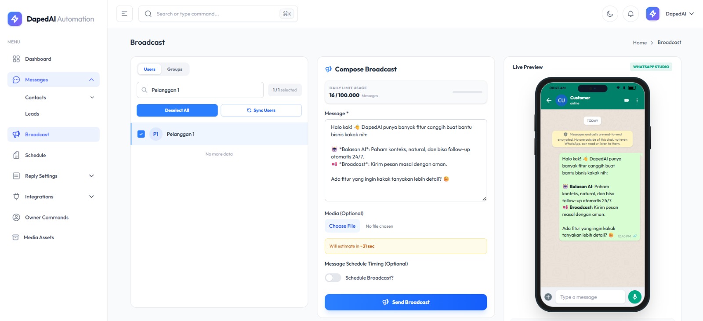703x321 pixels.
Task: Click the Schedule document icon
Action: 16,155
